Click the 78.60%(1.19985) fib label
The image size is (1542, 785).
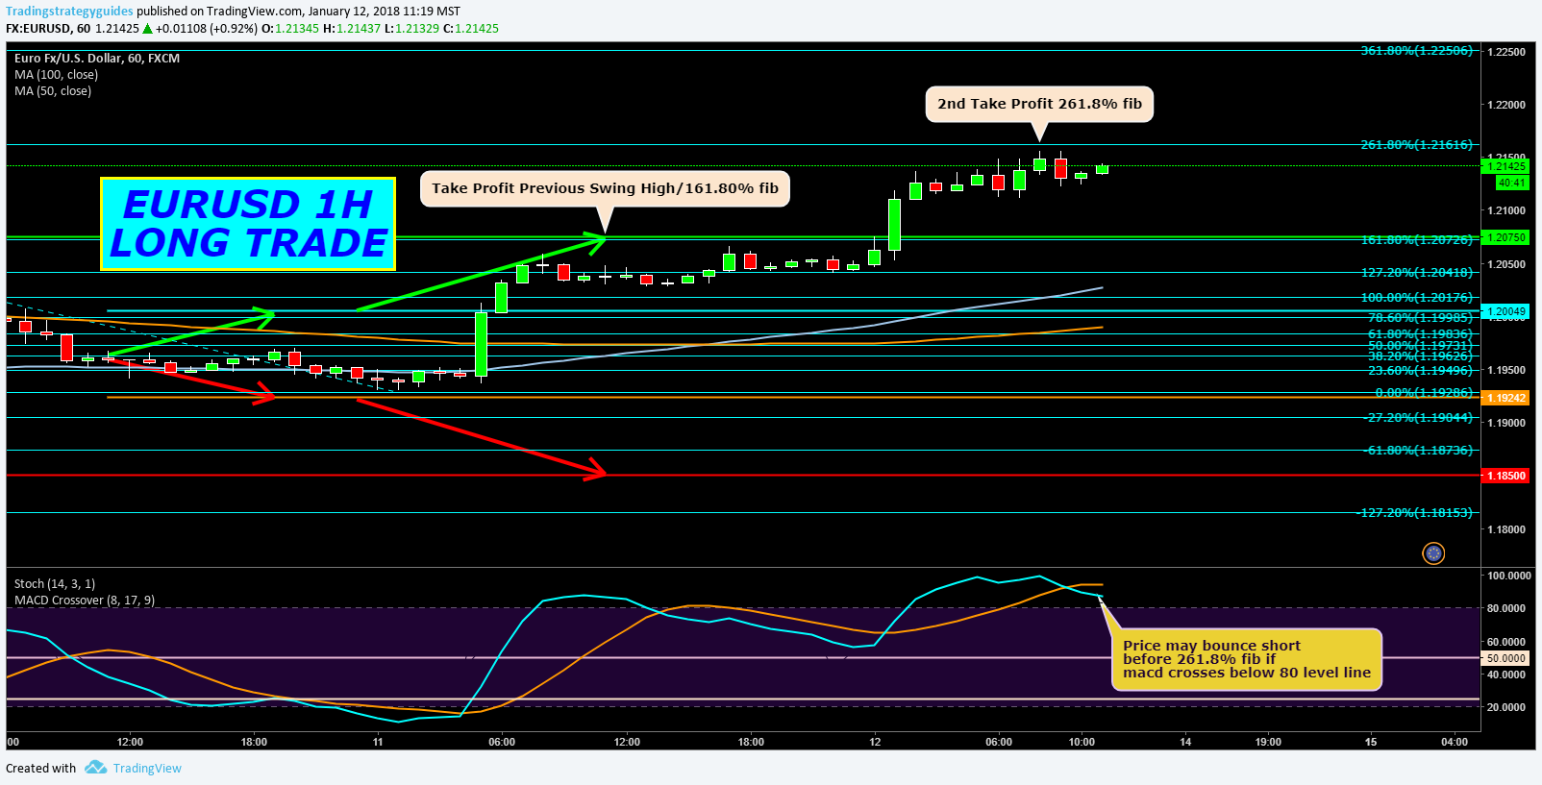click(x=1420, y=317)
